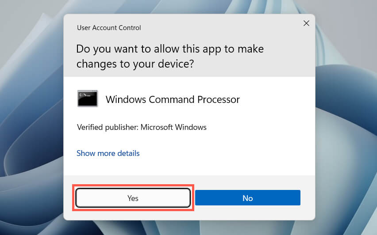This screenshot has width=377, height=235.
Task: Click the User Account Control title text
Action: point(109,28)
